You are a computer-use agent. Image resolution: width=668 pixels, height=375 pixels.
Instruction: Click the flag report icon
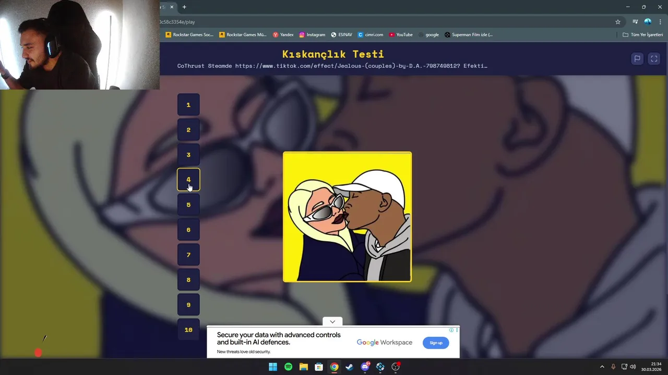pyautogui.click(x=637, y=59)
